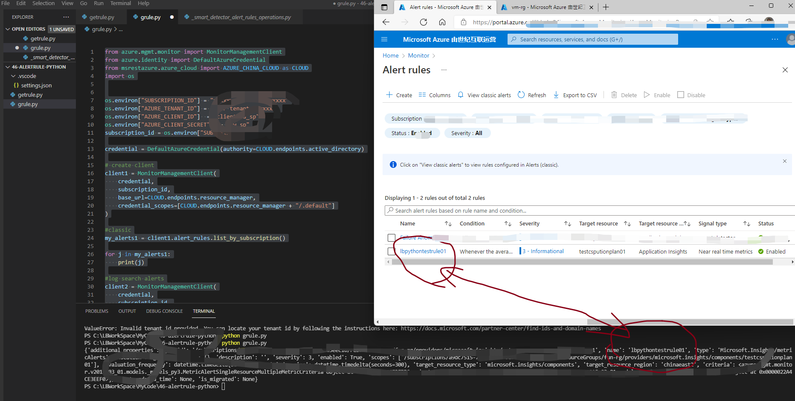Viewport: 795px width, 401px height.
Task: Open the Azure portal hamburger menu
Action: 384,39
